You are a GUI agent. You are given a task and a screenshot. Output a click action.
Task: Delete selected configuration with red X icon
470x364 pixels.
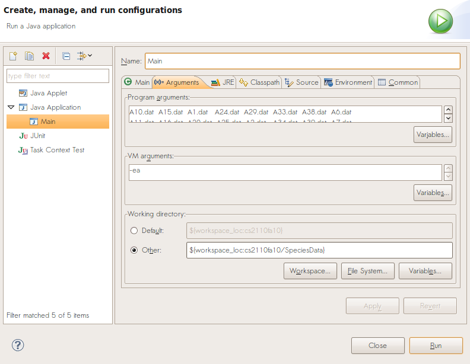[46, 56]
